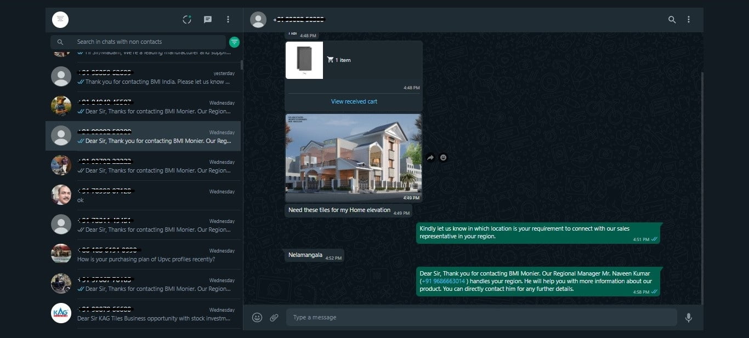
Task: Attach a file using the paperclip icon
Action: click(274, 317)
